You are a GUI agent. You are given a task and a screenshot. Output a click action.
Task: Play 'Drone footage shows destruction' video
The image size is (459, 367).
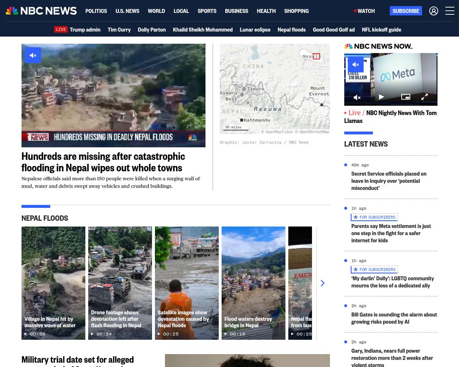(x=120, y=283)
